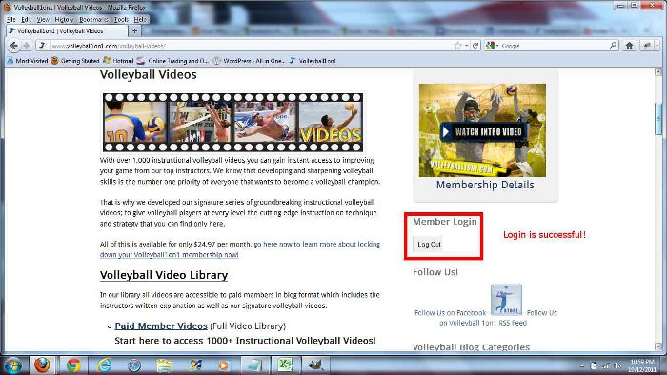Click the Follow Us on Facebook link
Screen dimensions: 667x375
click(x=450, y=312)
